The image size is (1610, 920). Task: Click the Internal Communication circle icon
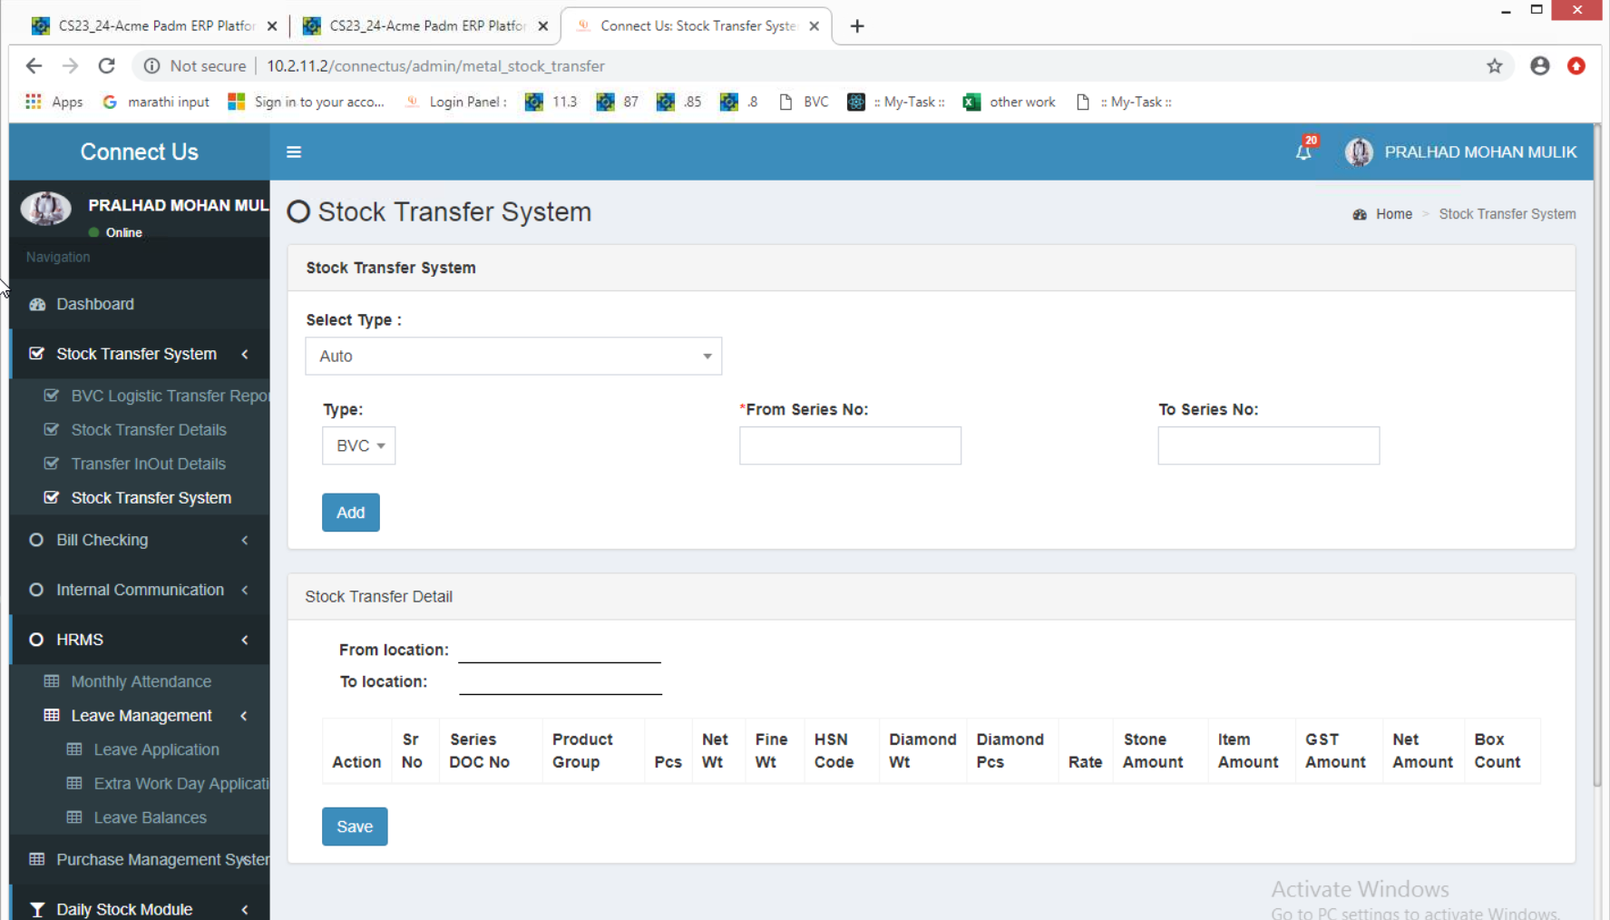(x=36, y=590)
